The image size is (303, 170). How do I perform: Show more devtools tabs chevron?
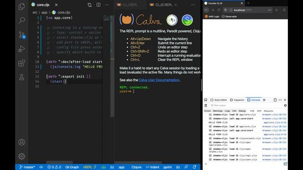[x=264, y=100]
